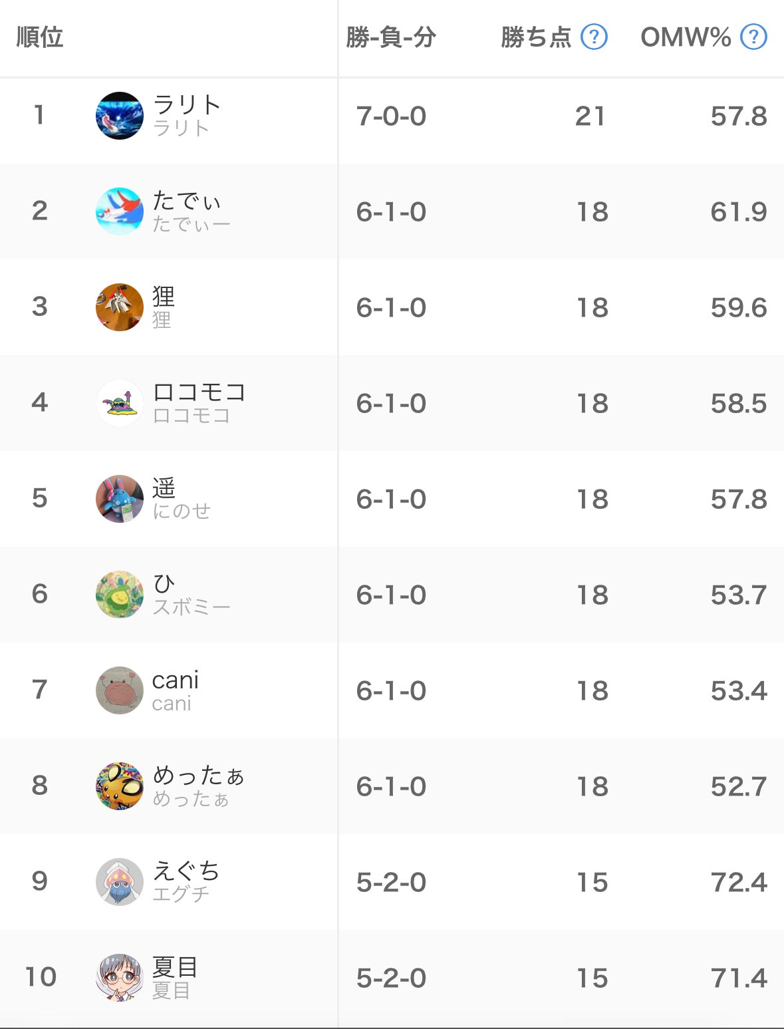Click めったぁ's yellow avatar

tap(120, 786)
